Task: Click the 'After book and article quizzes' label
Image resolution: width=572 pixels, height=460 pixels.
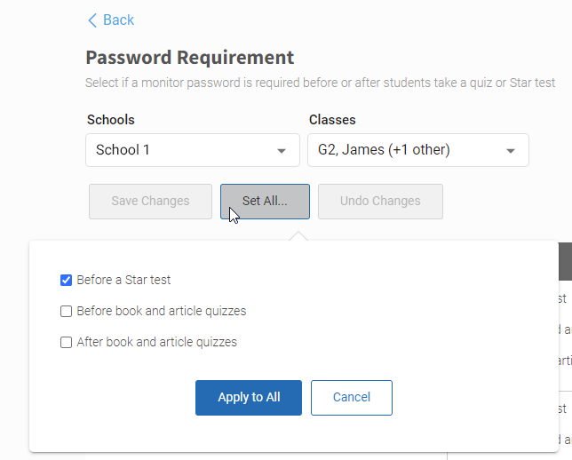Action: (x=157, y=342)
